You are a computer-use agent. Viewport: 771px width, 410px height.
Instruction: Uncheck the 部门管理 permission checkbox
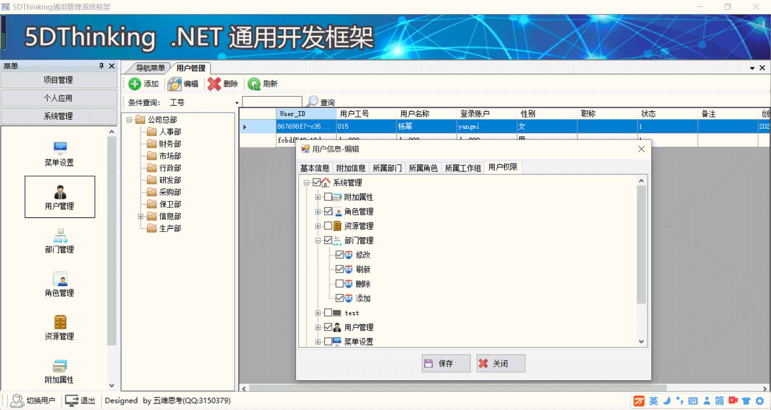(328, 240)
